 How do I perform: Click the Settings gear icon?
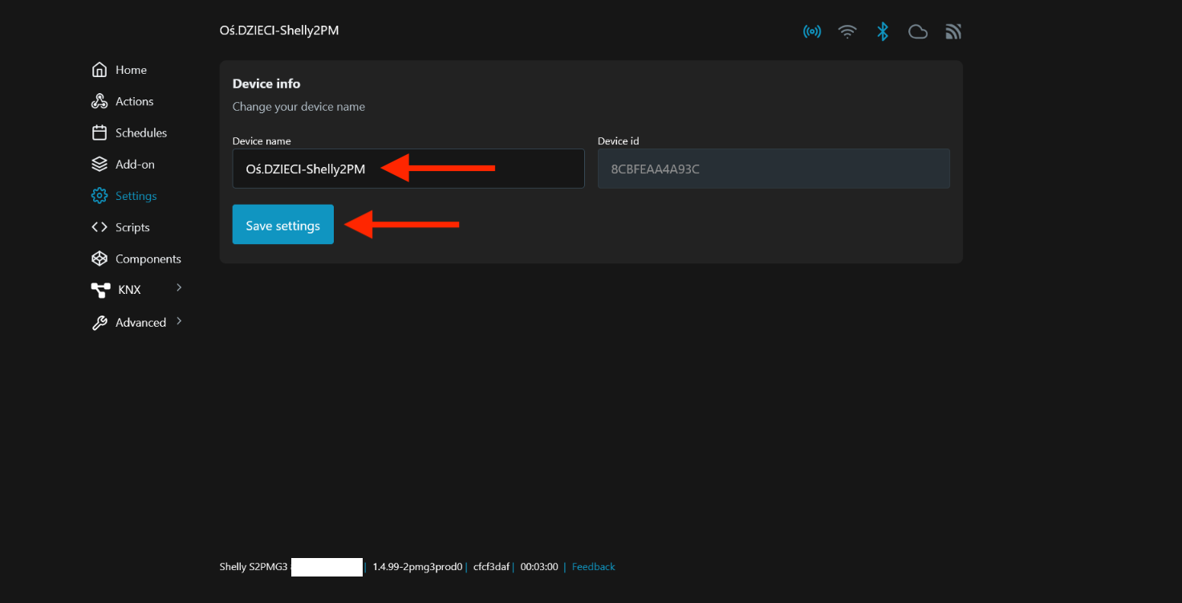coord(100,196)
